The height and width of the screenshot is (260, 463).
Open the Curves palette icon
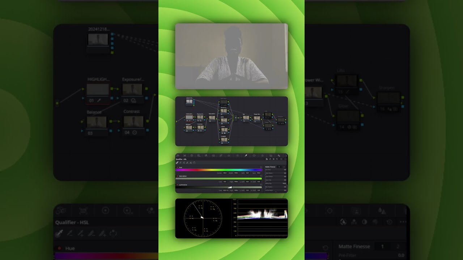pyautogui.click(x=221, y=156)
